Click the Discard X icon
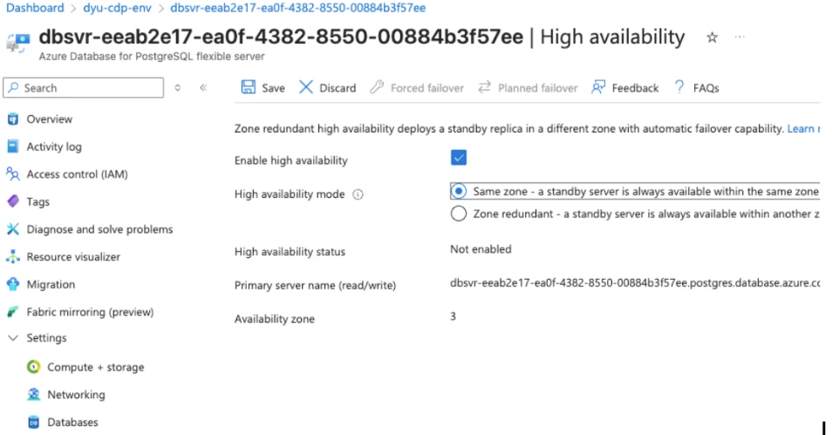The image size is (832, 435). 305,87
